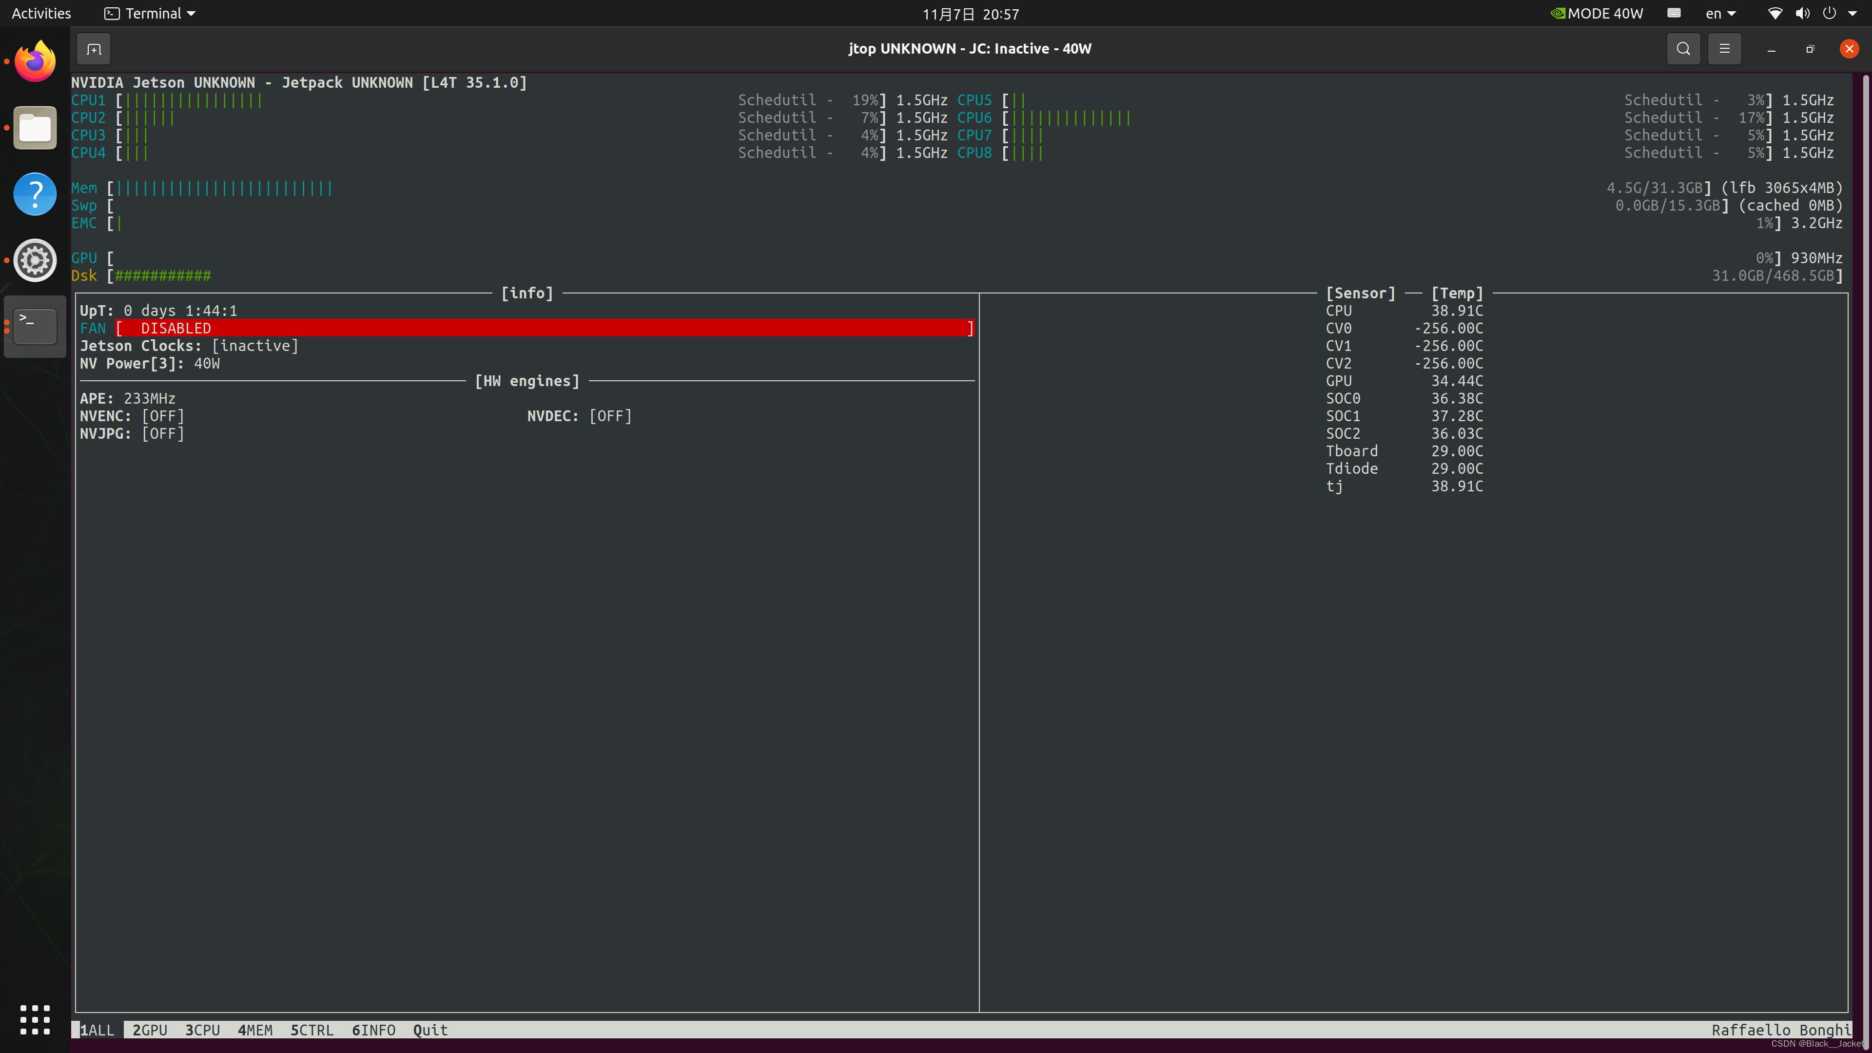The height and width of the screenshot is (1053, 1872).
Task: Open the terminal hamburger menu
Action: 1725,49
